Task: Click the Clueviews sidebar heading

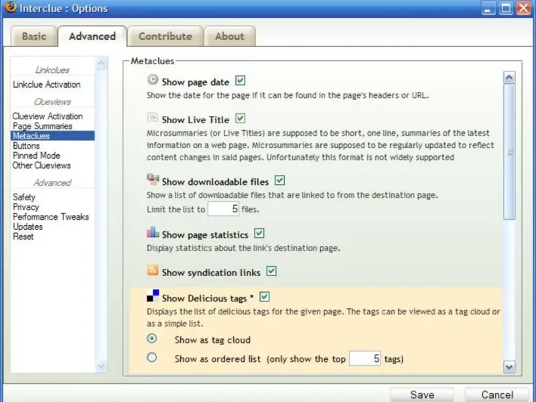Action: pos(52,102)
